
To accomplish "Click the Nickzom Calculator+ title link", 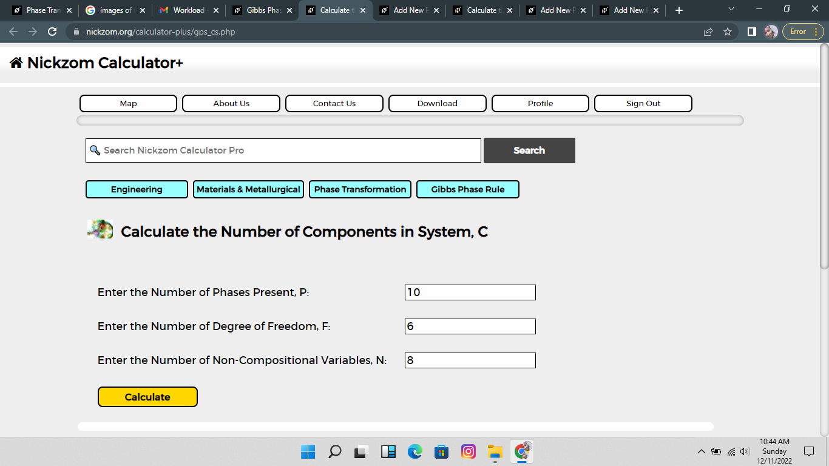I will 105,62.
